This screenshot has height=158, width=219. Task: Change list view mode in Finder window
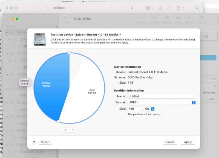[x=129, y=8]
